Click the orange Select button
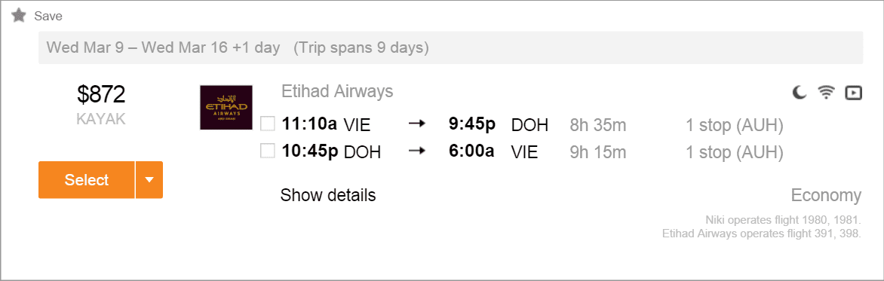This screenshot has width=884, height=281. pos(87,179)
